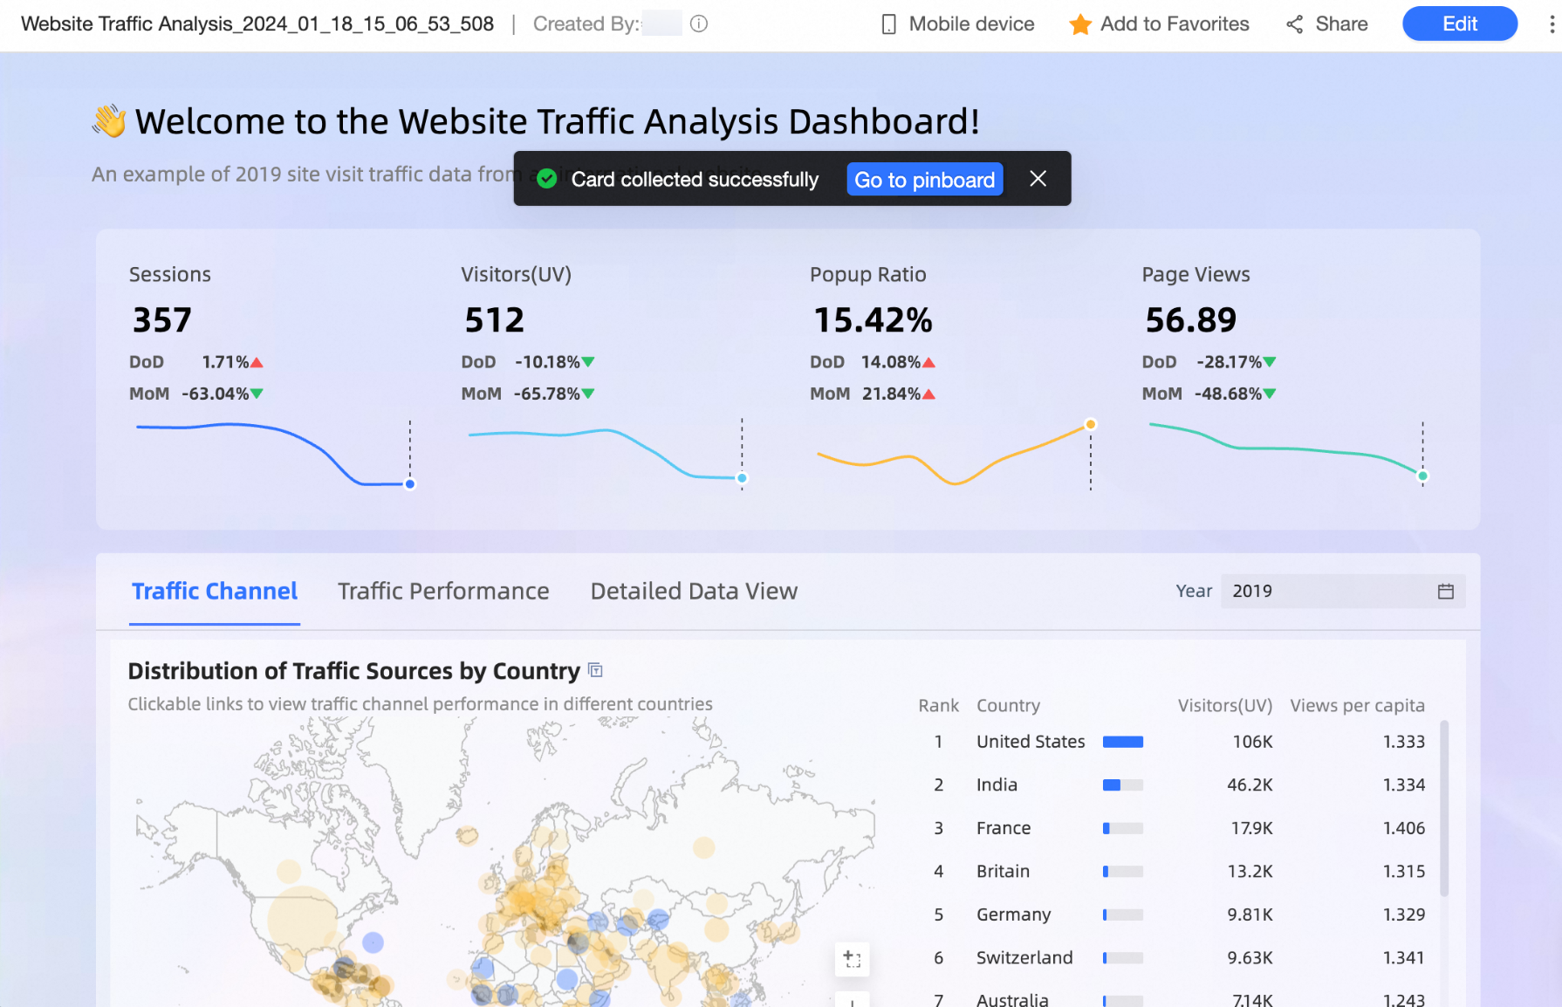Screen dimensions: 1562x1007
Task: Click the Page Views DoD -28.17% figure
Action: tap(1229, 362)
